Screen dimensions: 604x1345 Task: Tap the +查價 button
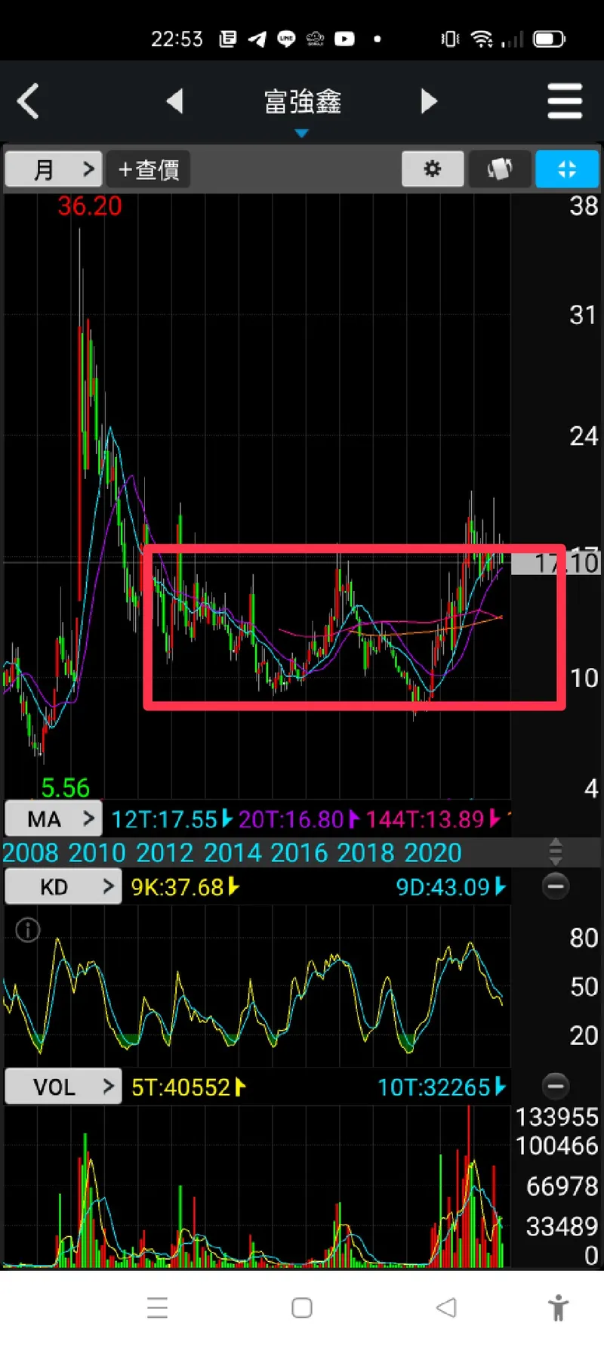[x=149, y=169]
